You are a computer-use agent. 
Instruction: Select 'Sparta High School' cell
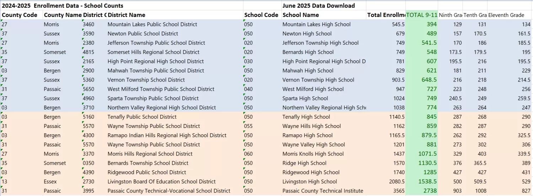(x=324, y=98)
